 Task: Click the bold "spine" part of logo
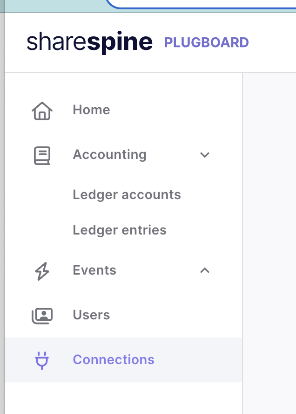[120, 43]
